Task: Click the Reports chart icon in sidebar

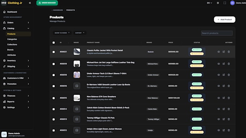Action: [x=4, y=102]
